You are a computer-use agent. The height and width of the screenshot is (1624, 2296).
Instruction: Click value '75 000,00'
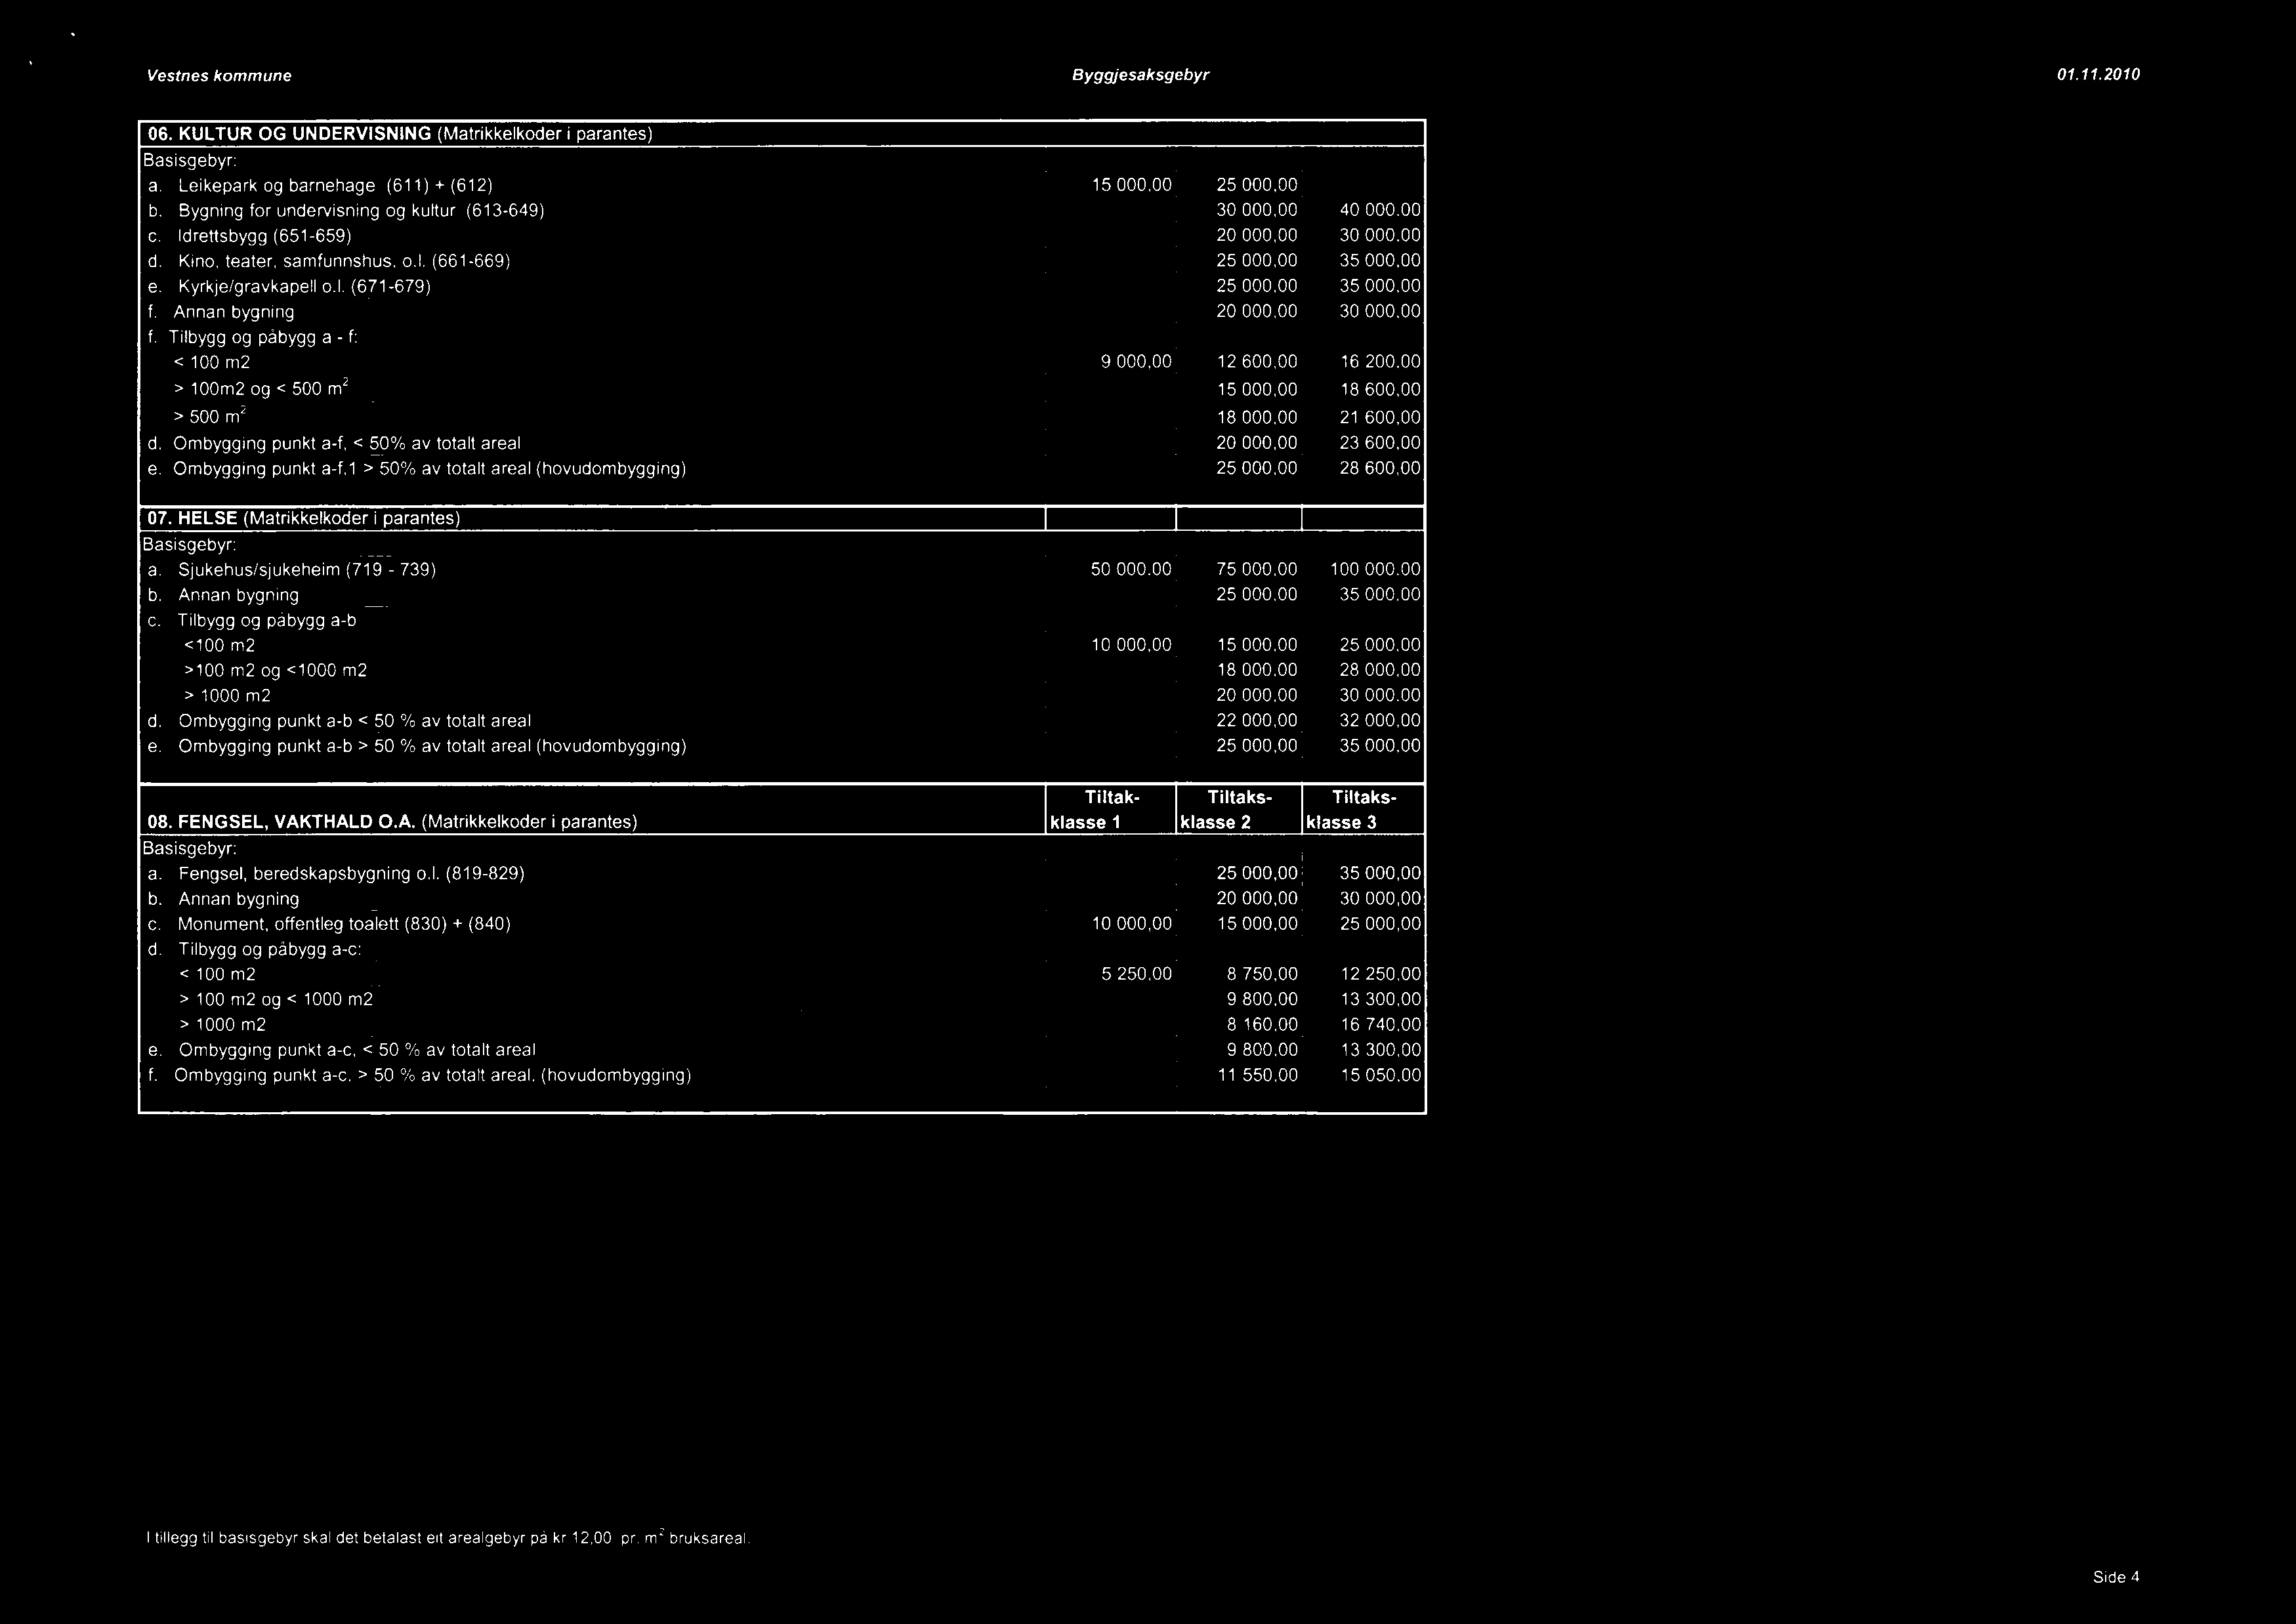[1257, 570]
